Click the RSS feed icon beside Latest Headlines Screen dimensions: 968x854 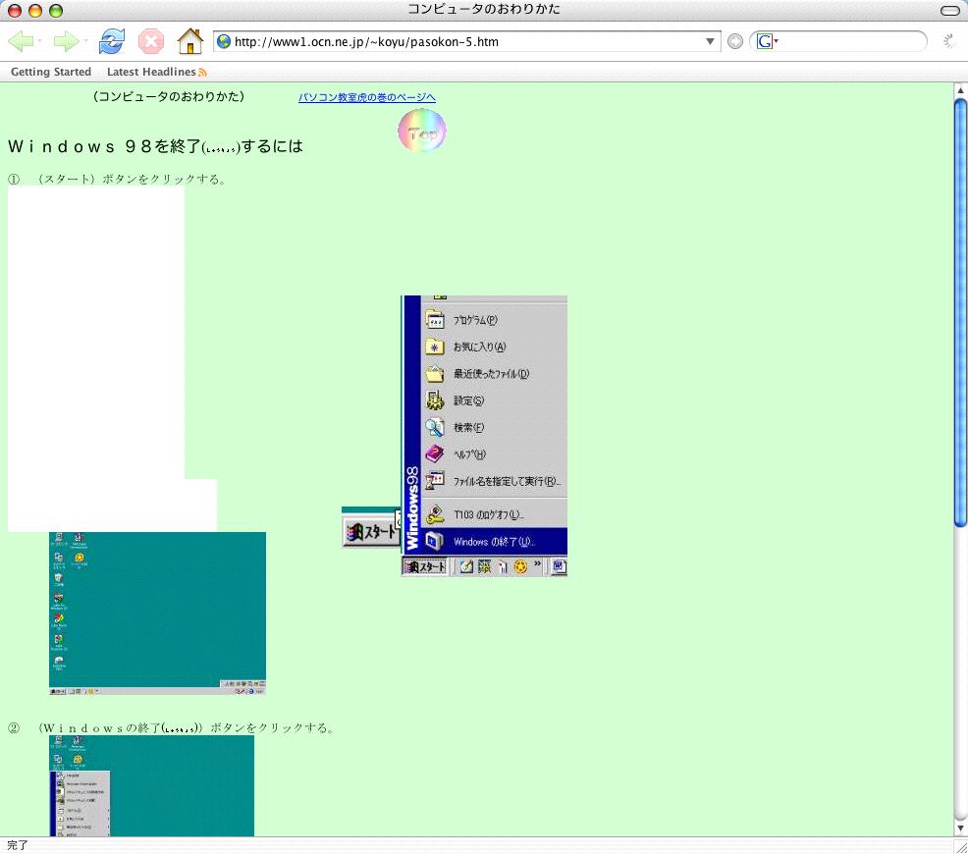tap(202, 73)
